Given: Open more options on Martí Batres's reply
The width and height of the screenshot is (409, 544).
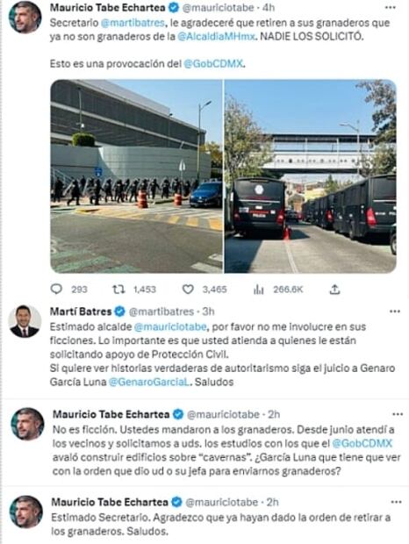Looking at the screenshot, I should click(395, 311).
